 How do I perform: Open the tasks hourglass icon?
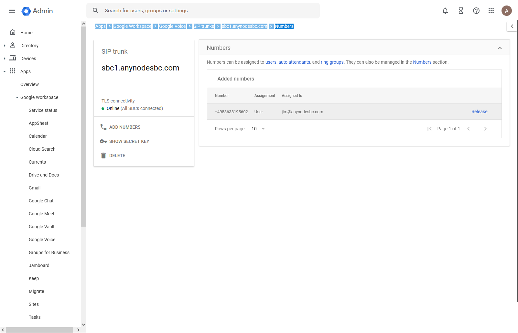coord(461,11)
